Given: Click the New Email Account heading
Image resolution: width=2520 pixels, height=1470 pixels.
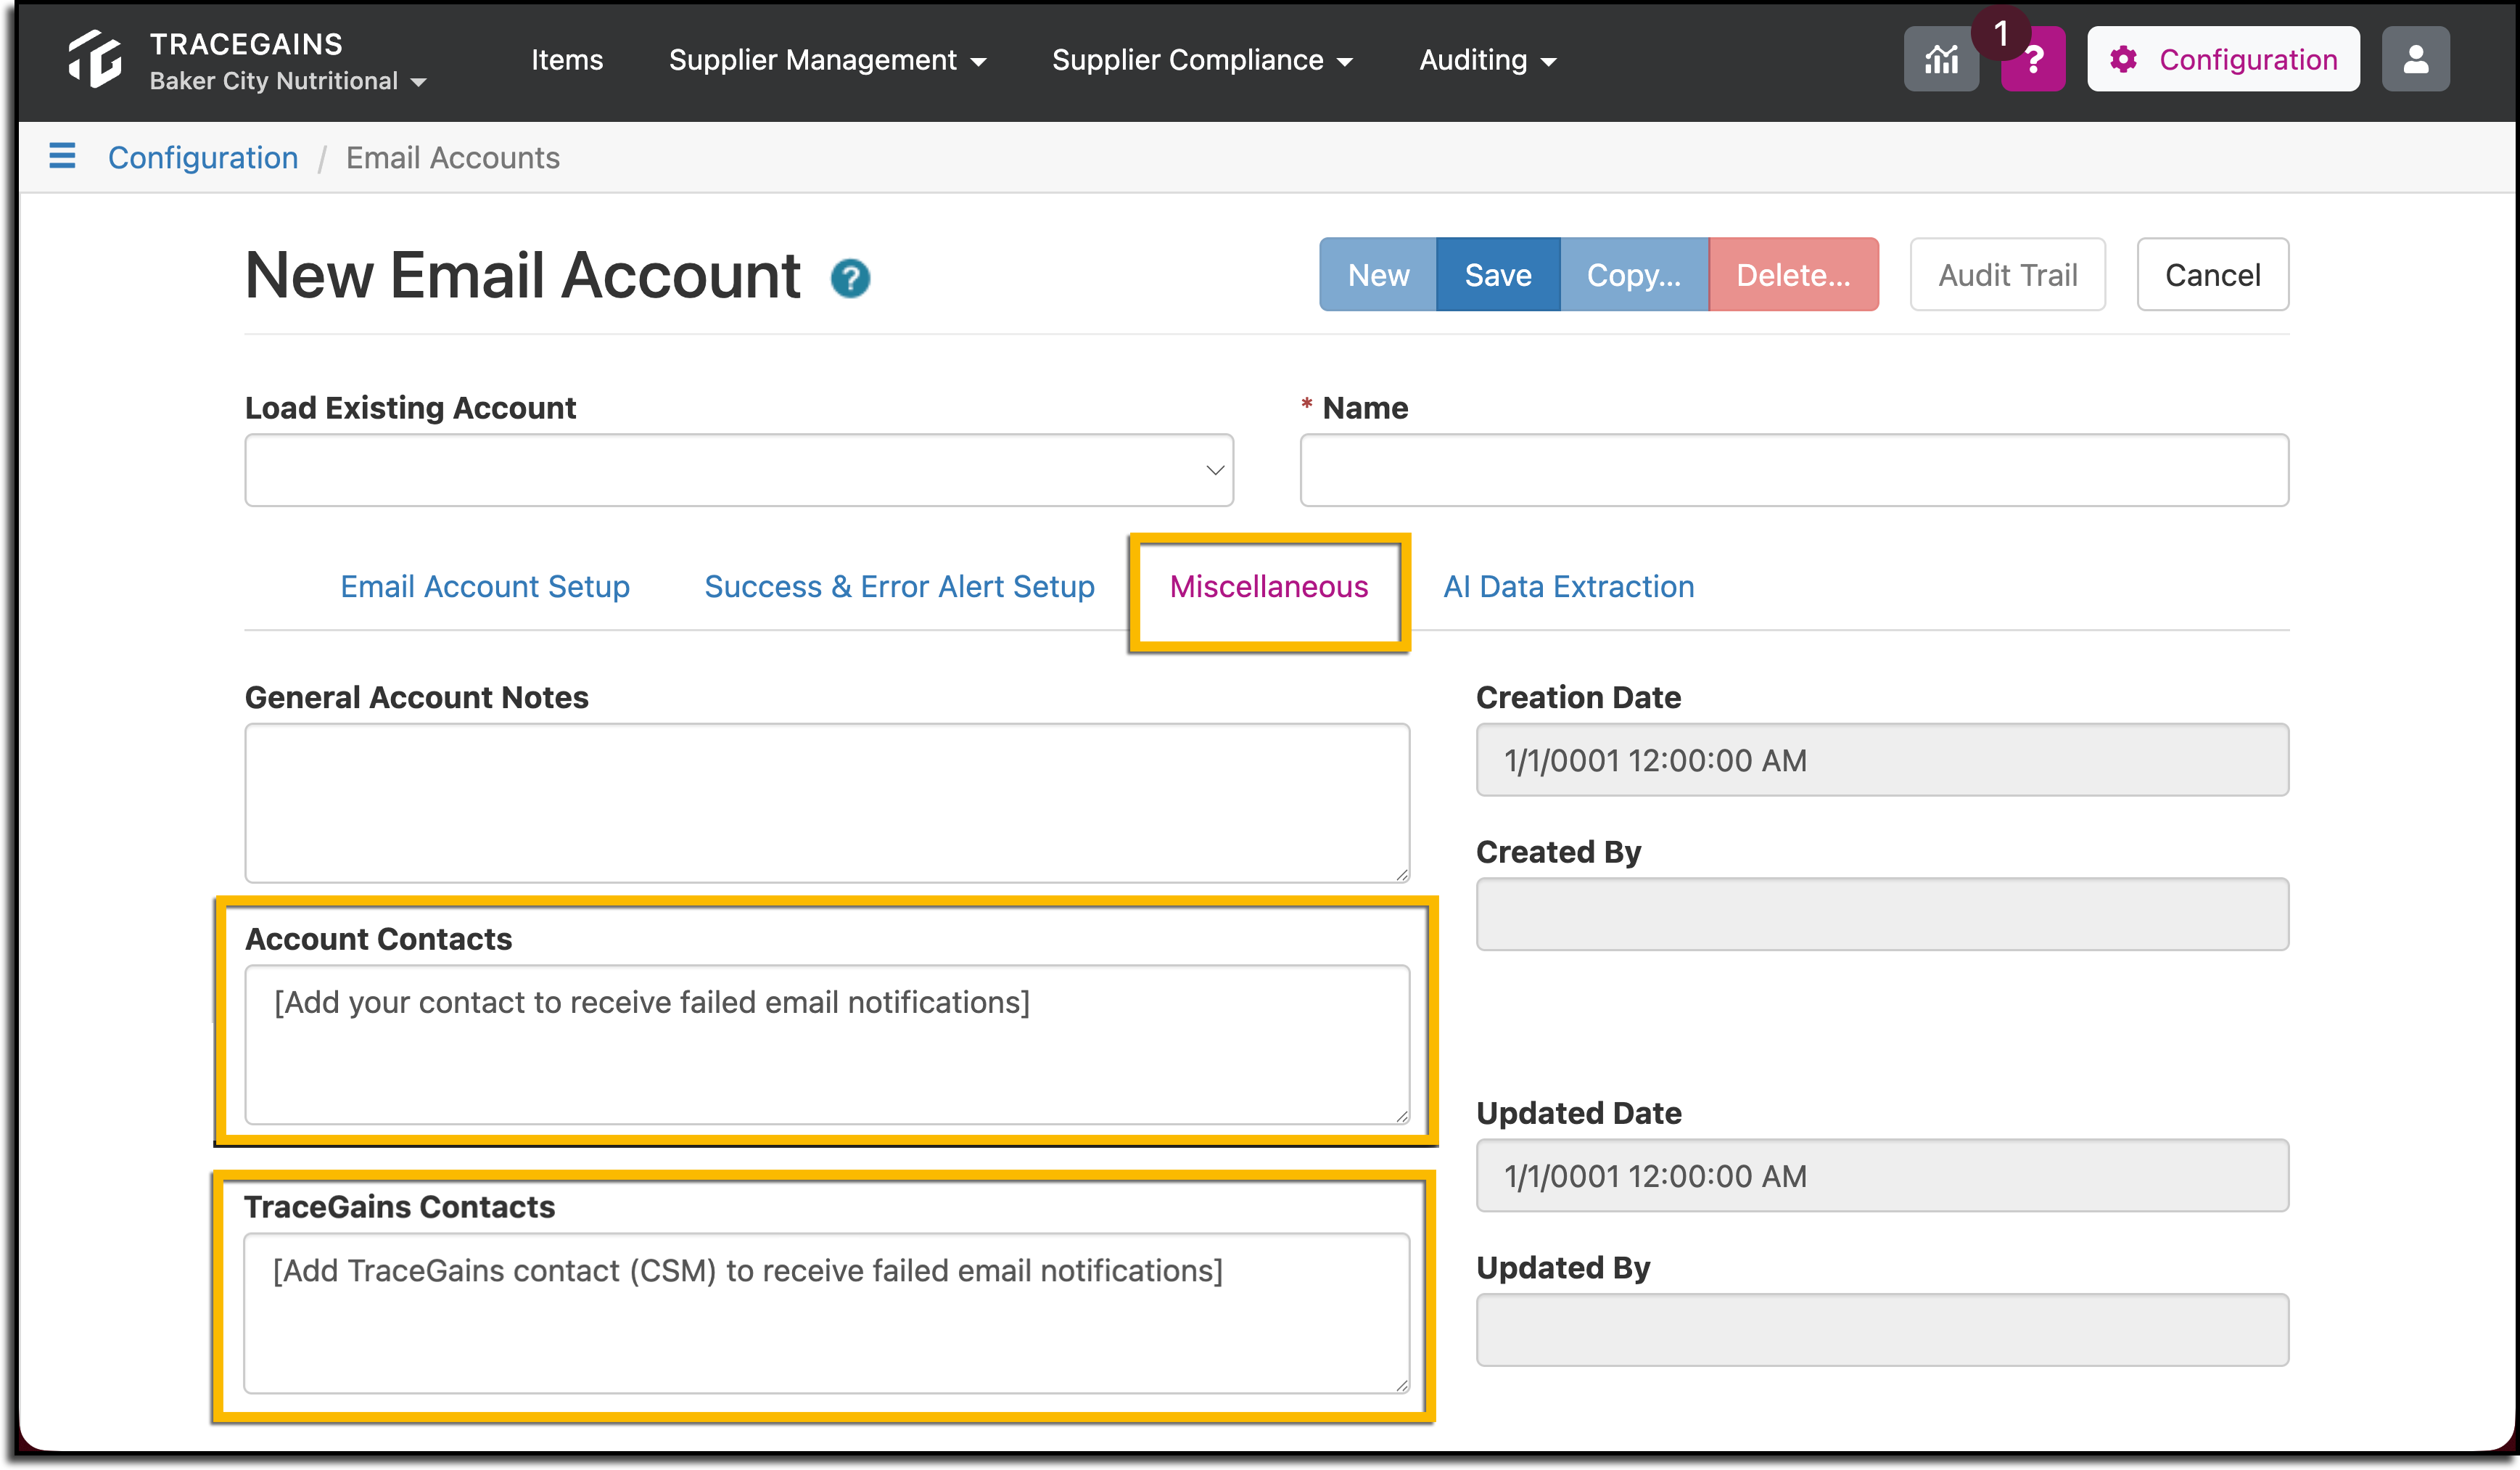Looking at the screenshot, I should tap(523, 275).
